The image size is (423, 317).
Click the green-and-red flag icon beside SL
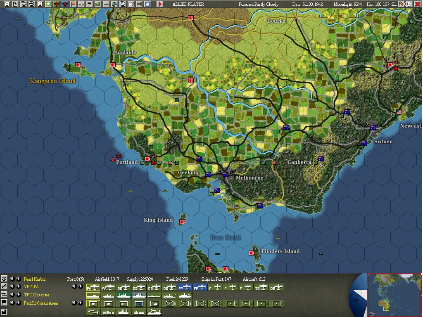(x=401, y=4)
